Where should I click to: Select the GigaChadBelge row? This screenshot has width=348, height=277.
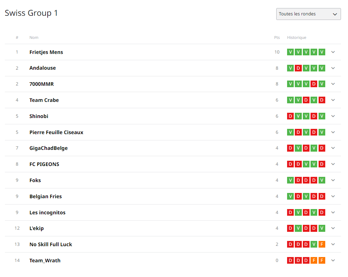coord(173,148)
